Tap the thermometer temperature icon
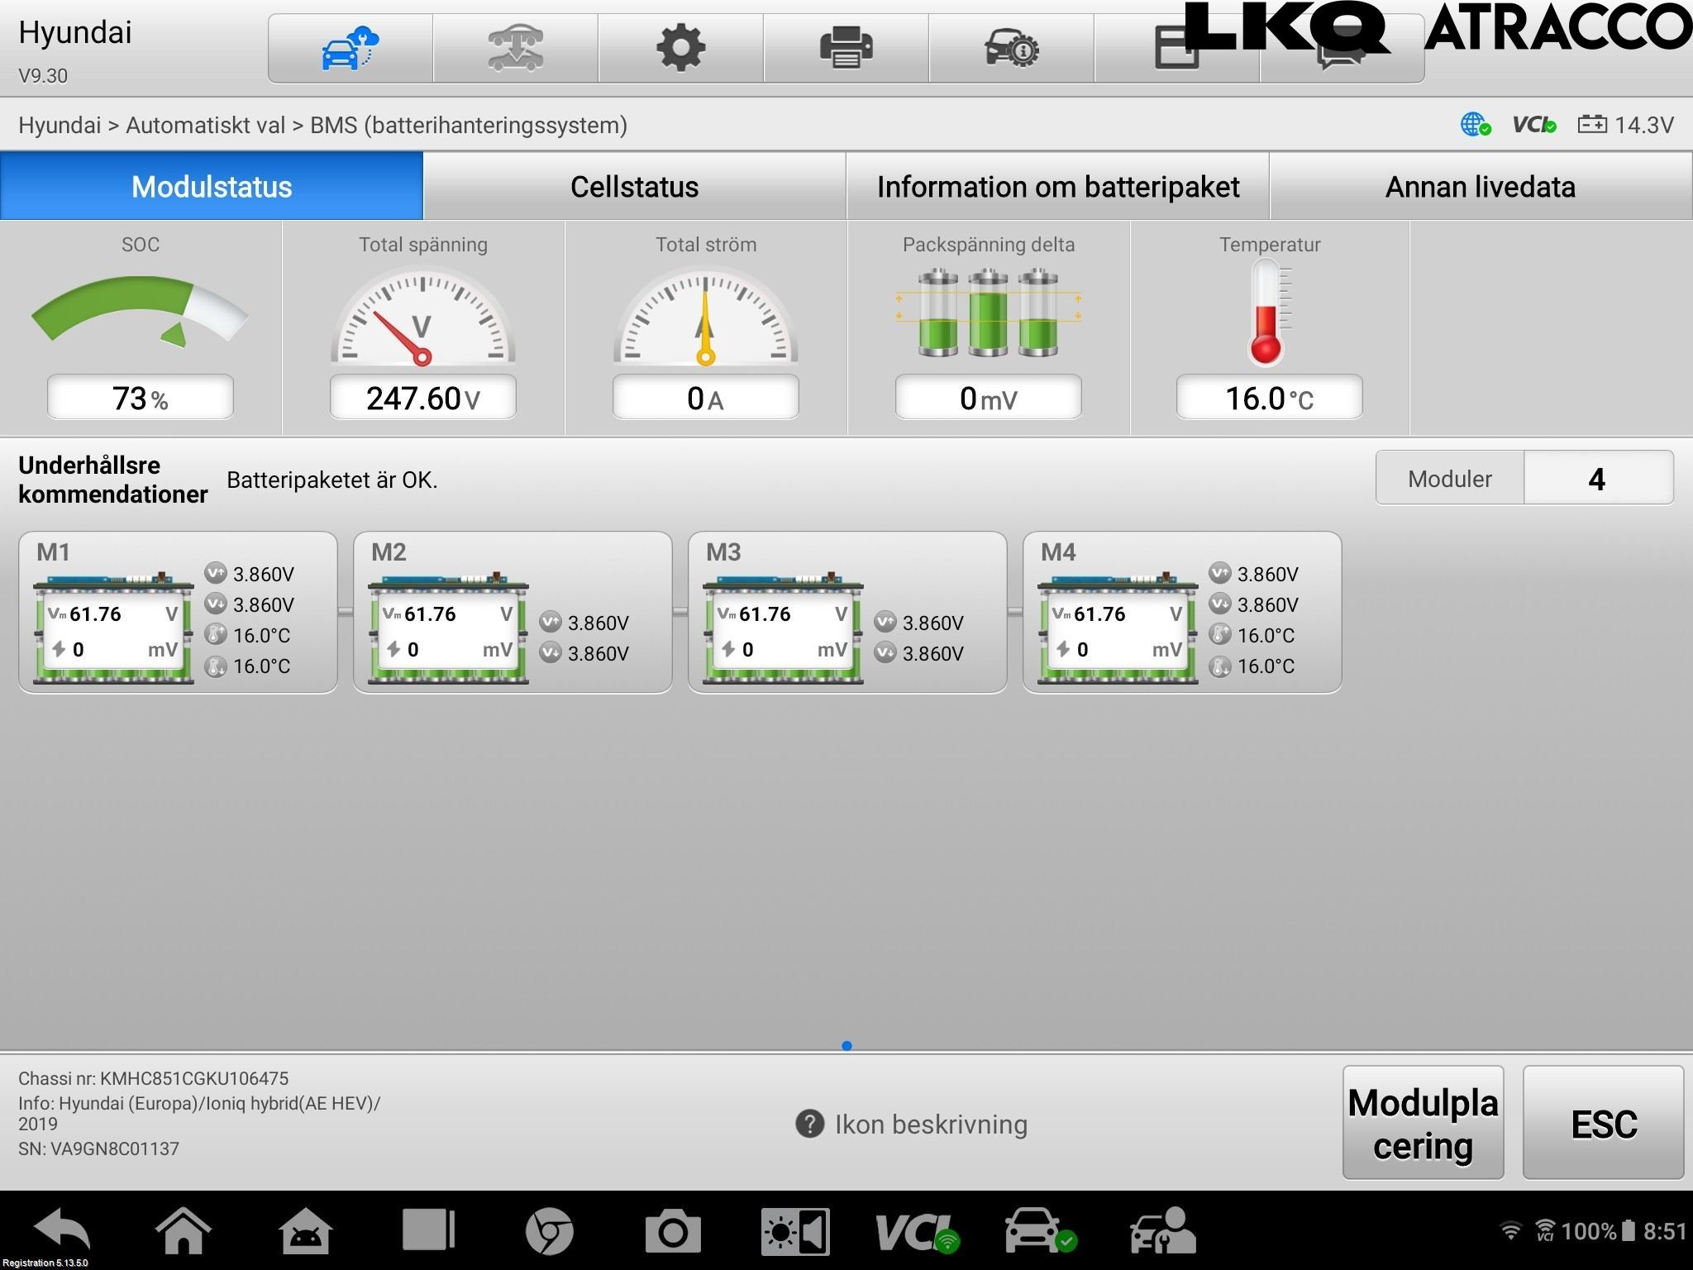This screenshot has width=1693, height=1270. (1268, 313)
